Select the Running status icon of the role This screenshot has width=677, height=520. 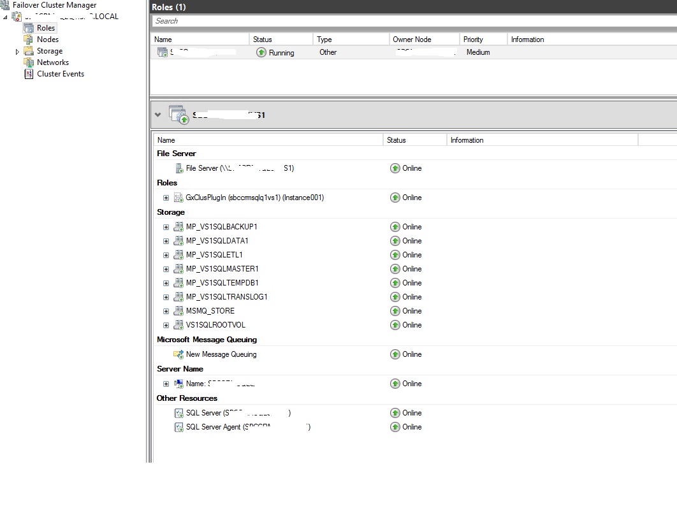pos(261,52)
